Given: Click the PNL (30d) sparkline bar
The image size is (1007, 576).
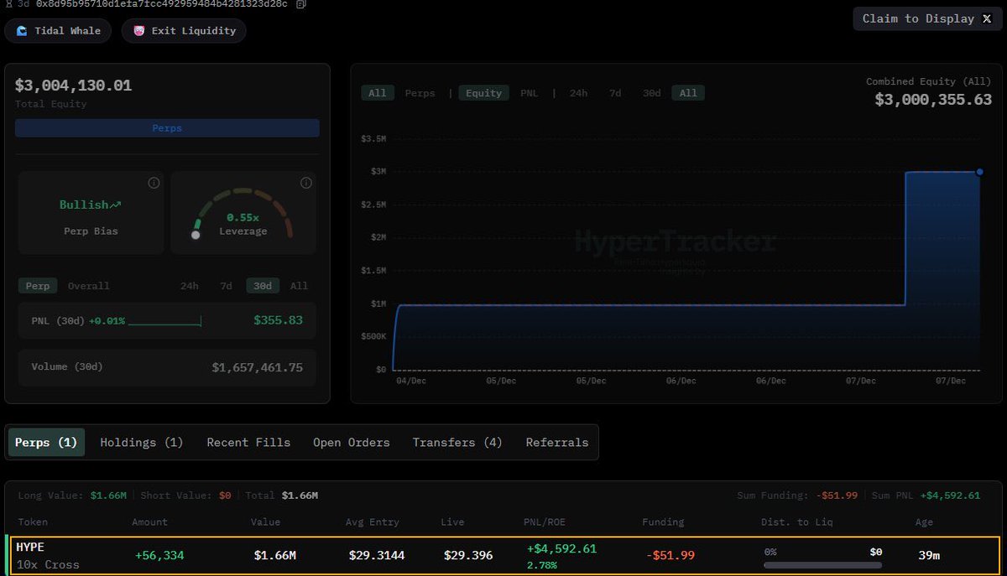Looking at the screenshot, I should coord(164,321).
